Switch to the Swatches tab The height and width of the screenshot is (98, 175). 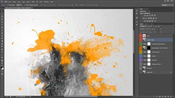(146, 9)
